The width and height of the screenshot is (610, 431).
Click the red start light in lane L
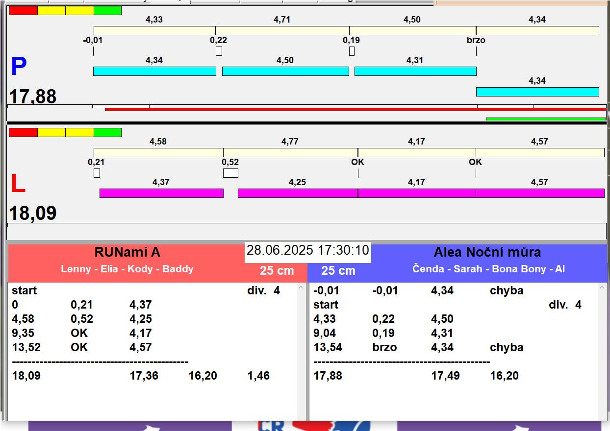point(23,132)
